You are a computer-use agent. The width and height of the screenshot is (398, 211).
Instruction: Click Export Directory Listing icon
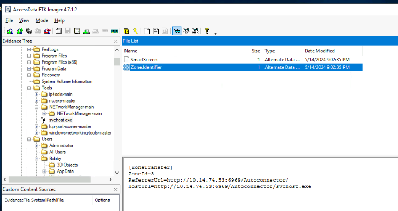pyautogui.click(x=165, y=31)
